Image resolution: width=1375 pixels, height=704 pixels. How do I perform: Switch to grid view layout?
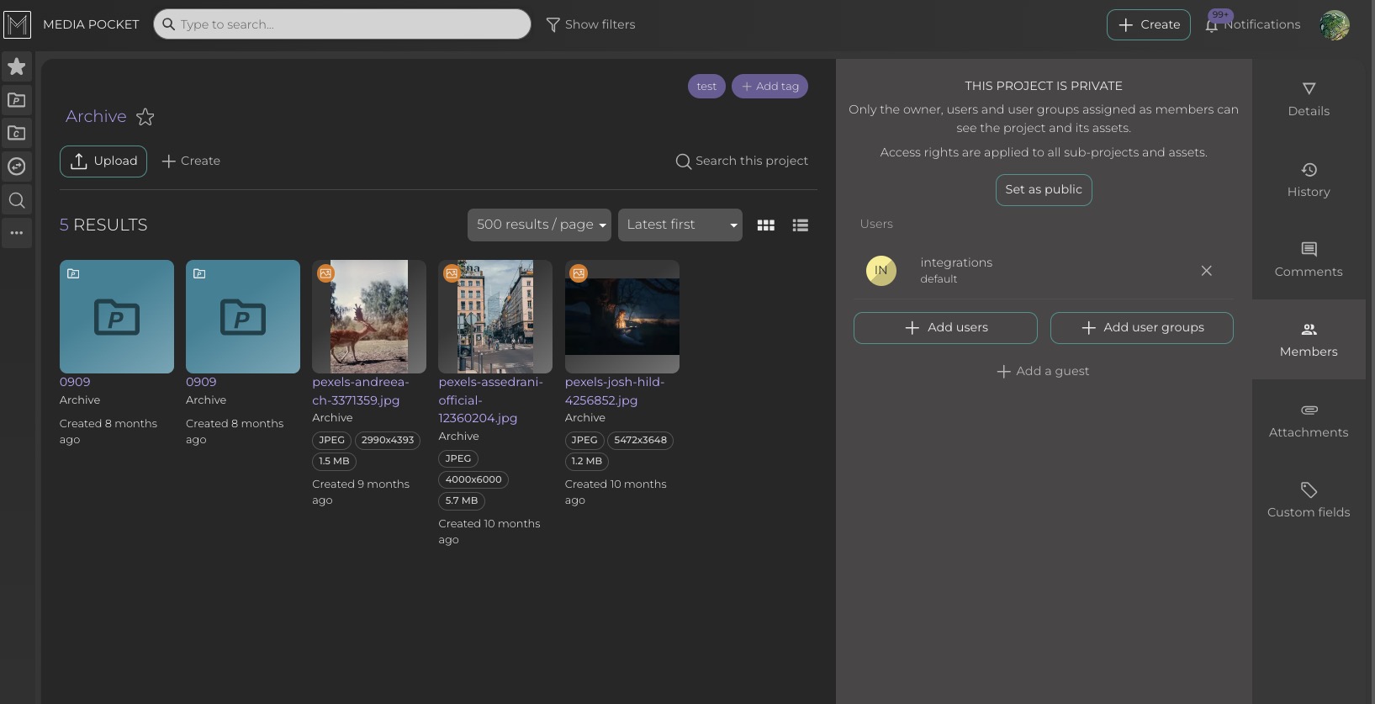click(765, 225)
